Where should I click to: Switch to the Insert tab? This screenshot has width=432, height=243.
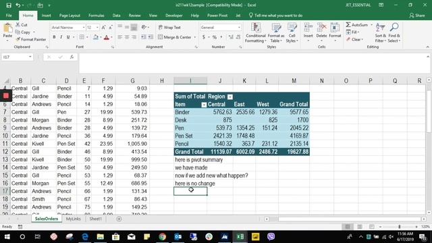pyautogui.click(x=47, y=16)
